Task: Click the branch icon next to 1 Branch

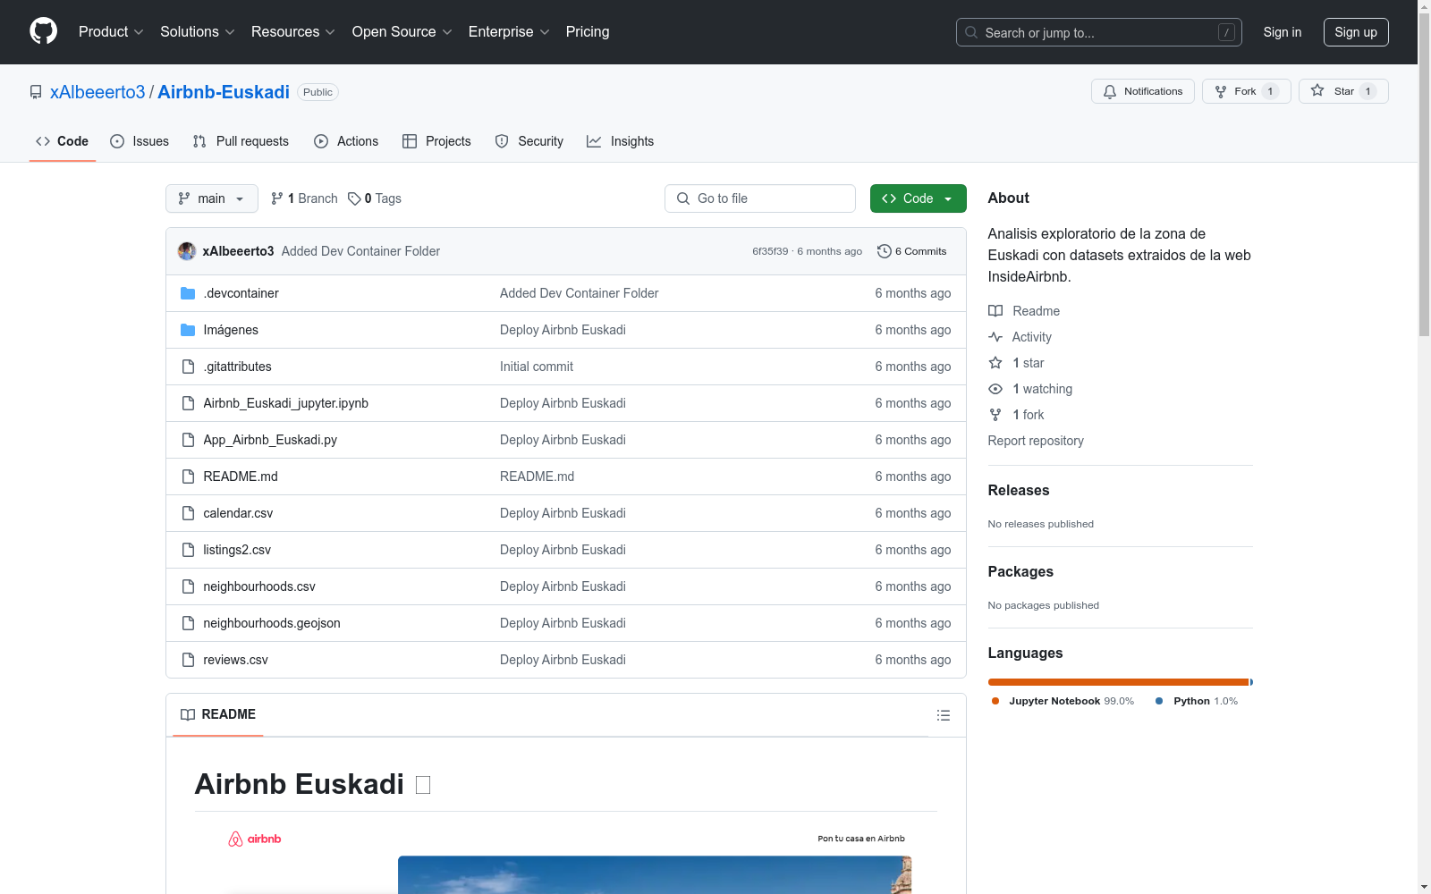Action: (x=277, y=198)
